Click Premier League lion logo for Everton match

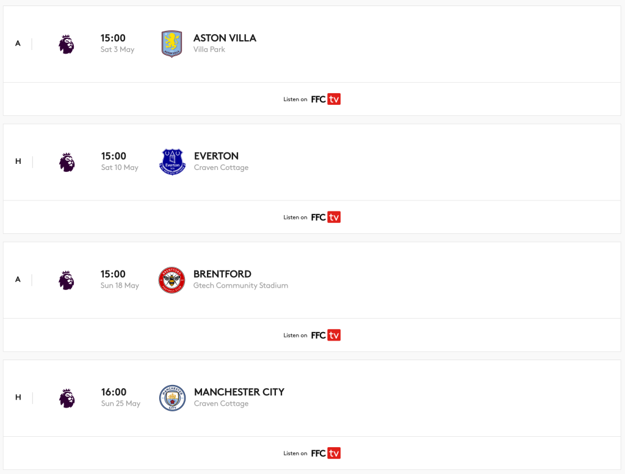(67, 163)
